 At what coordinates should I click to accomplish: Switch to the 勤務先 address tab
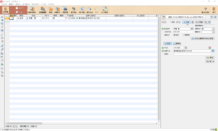pos(177,44)
